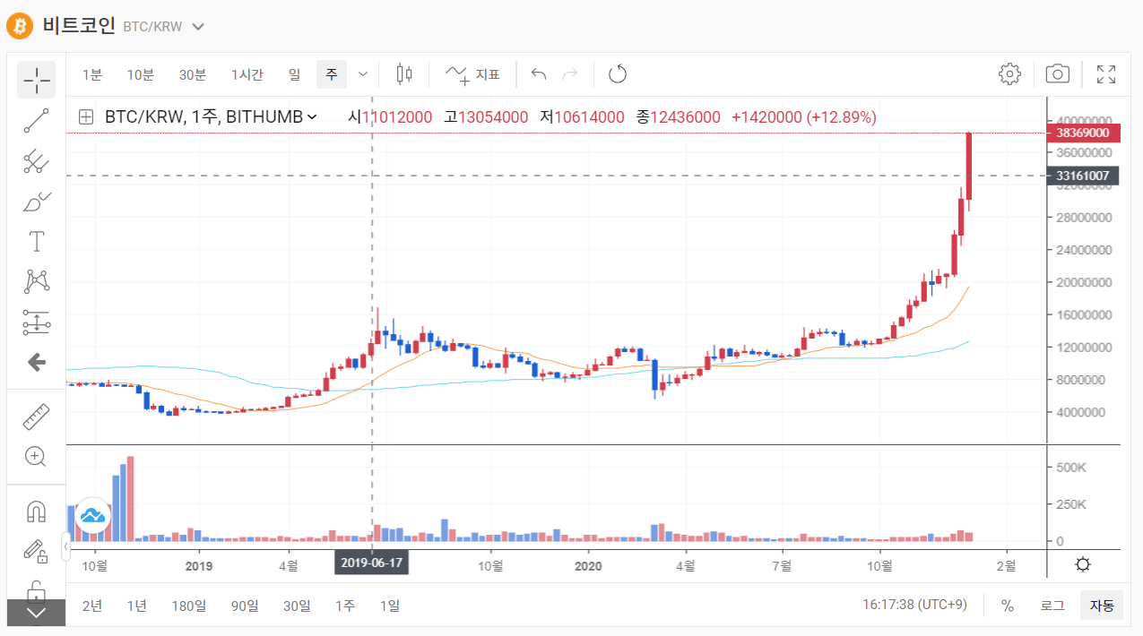Click the cloud logo on chart
This screenshot has width=1143, height=636.
coord(91,515)
